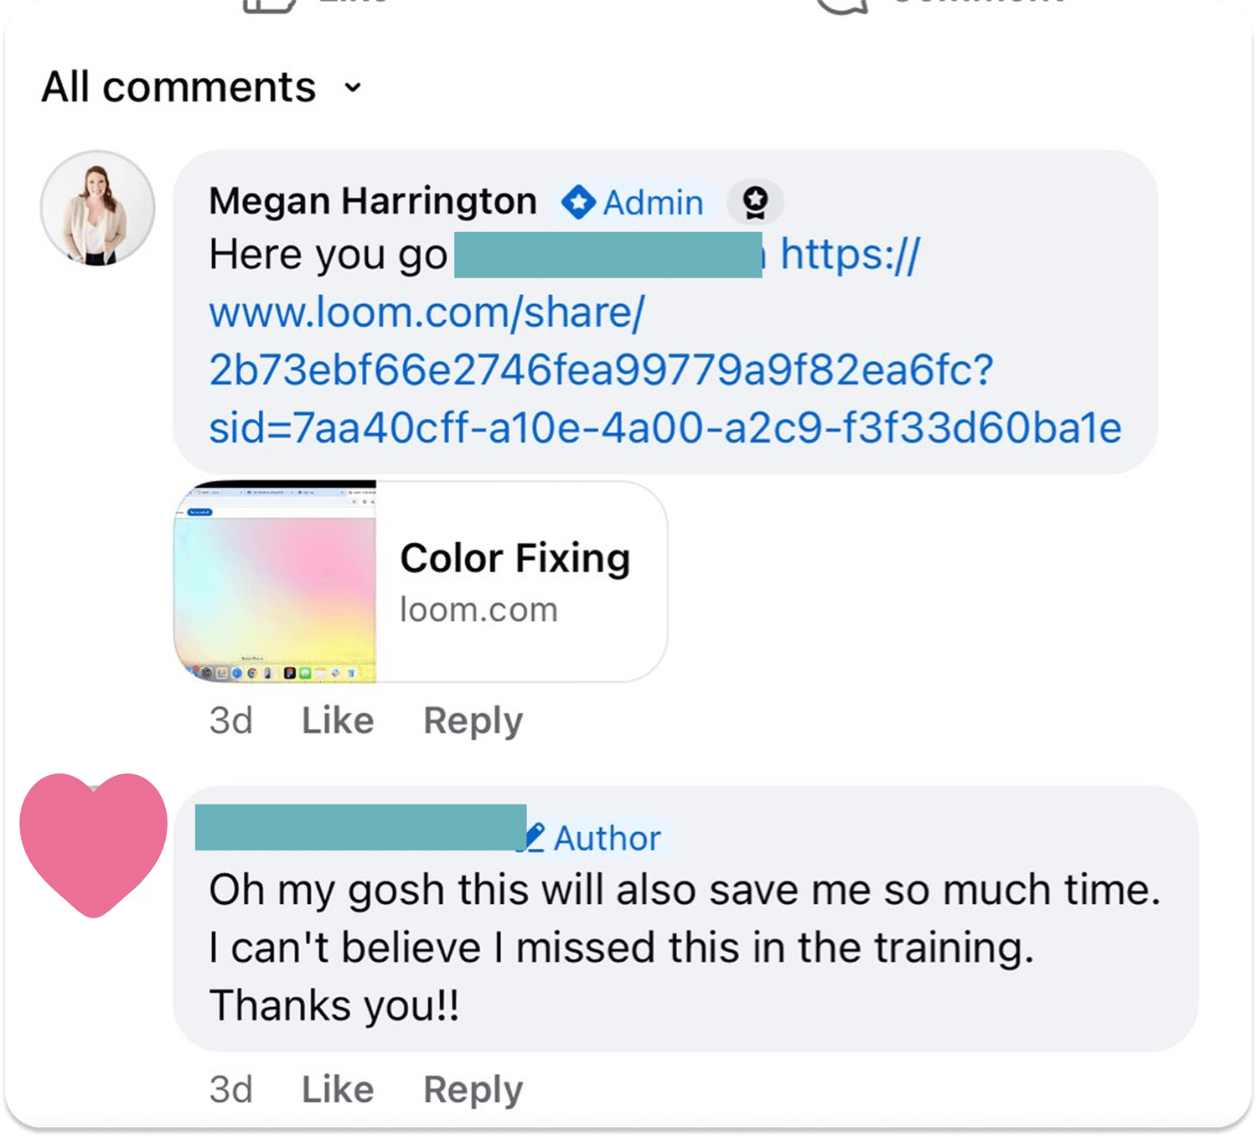1257x1137 pixels.
Task: Click the redacted author name above thank-you comment
Action: [360, 827]
